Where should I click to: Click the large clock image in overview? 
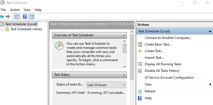coord(59,46)
